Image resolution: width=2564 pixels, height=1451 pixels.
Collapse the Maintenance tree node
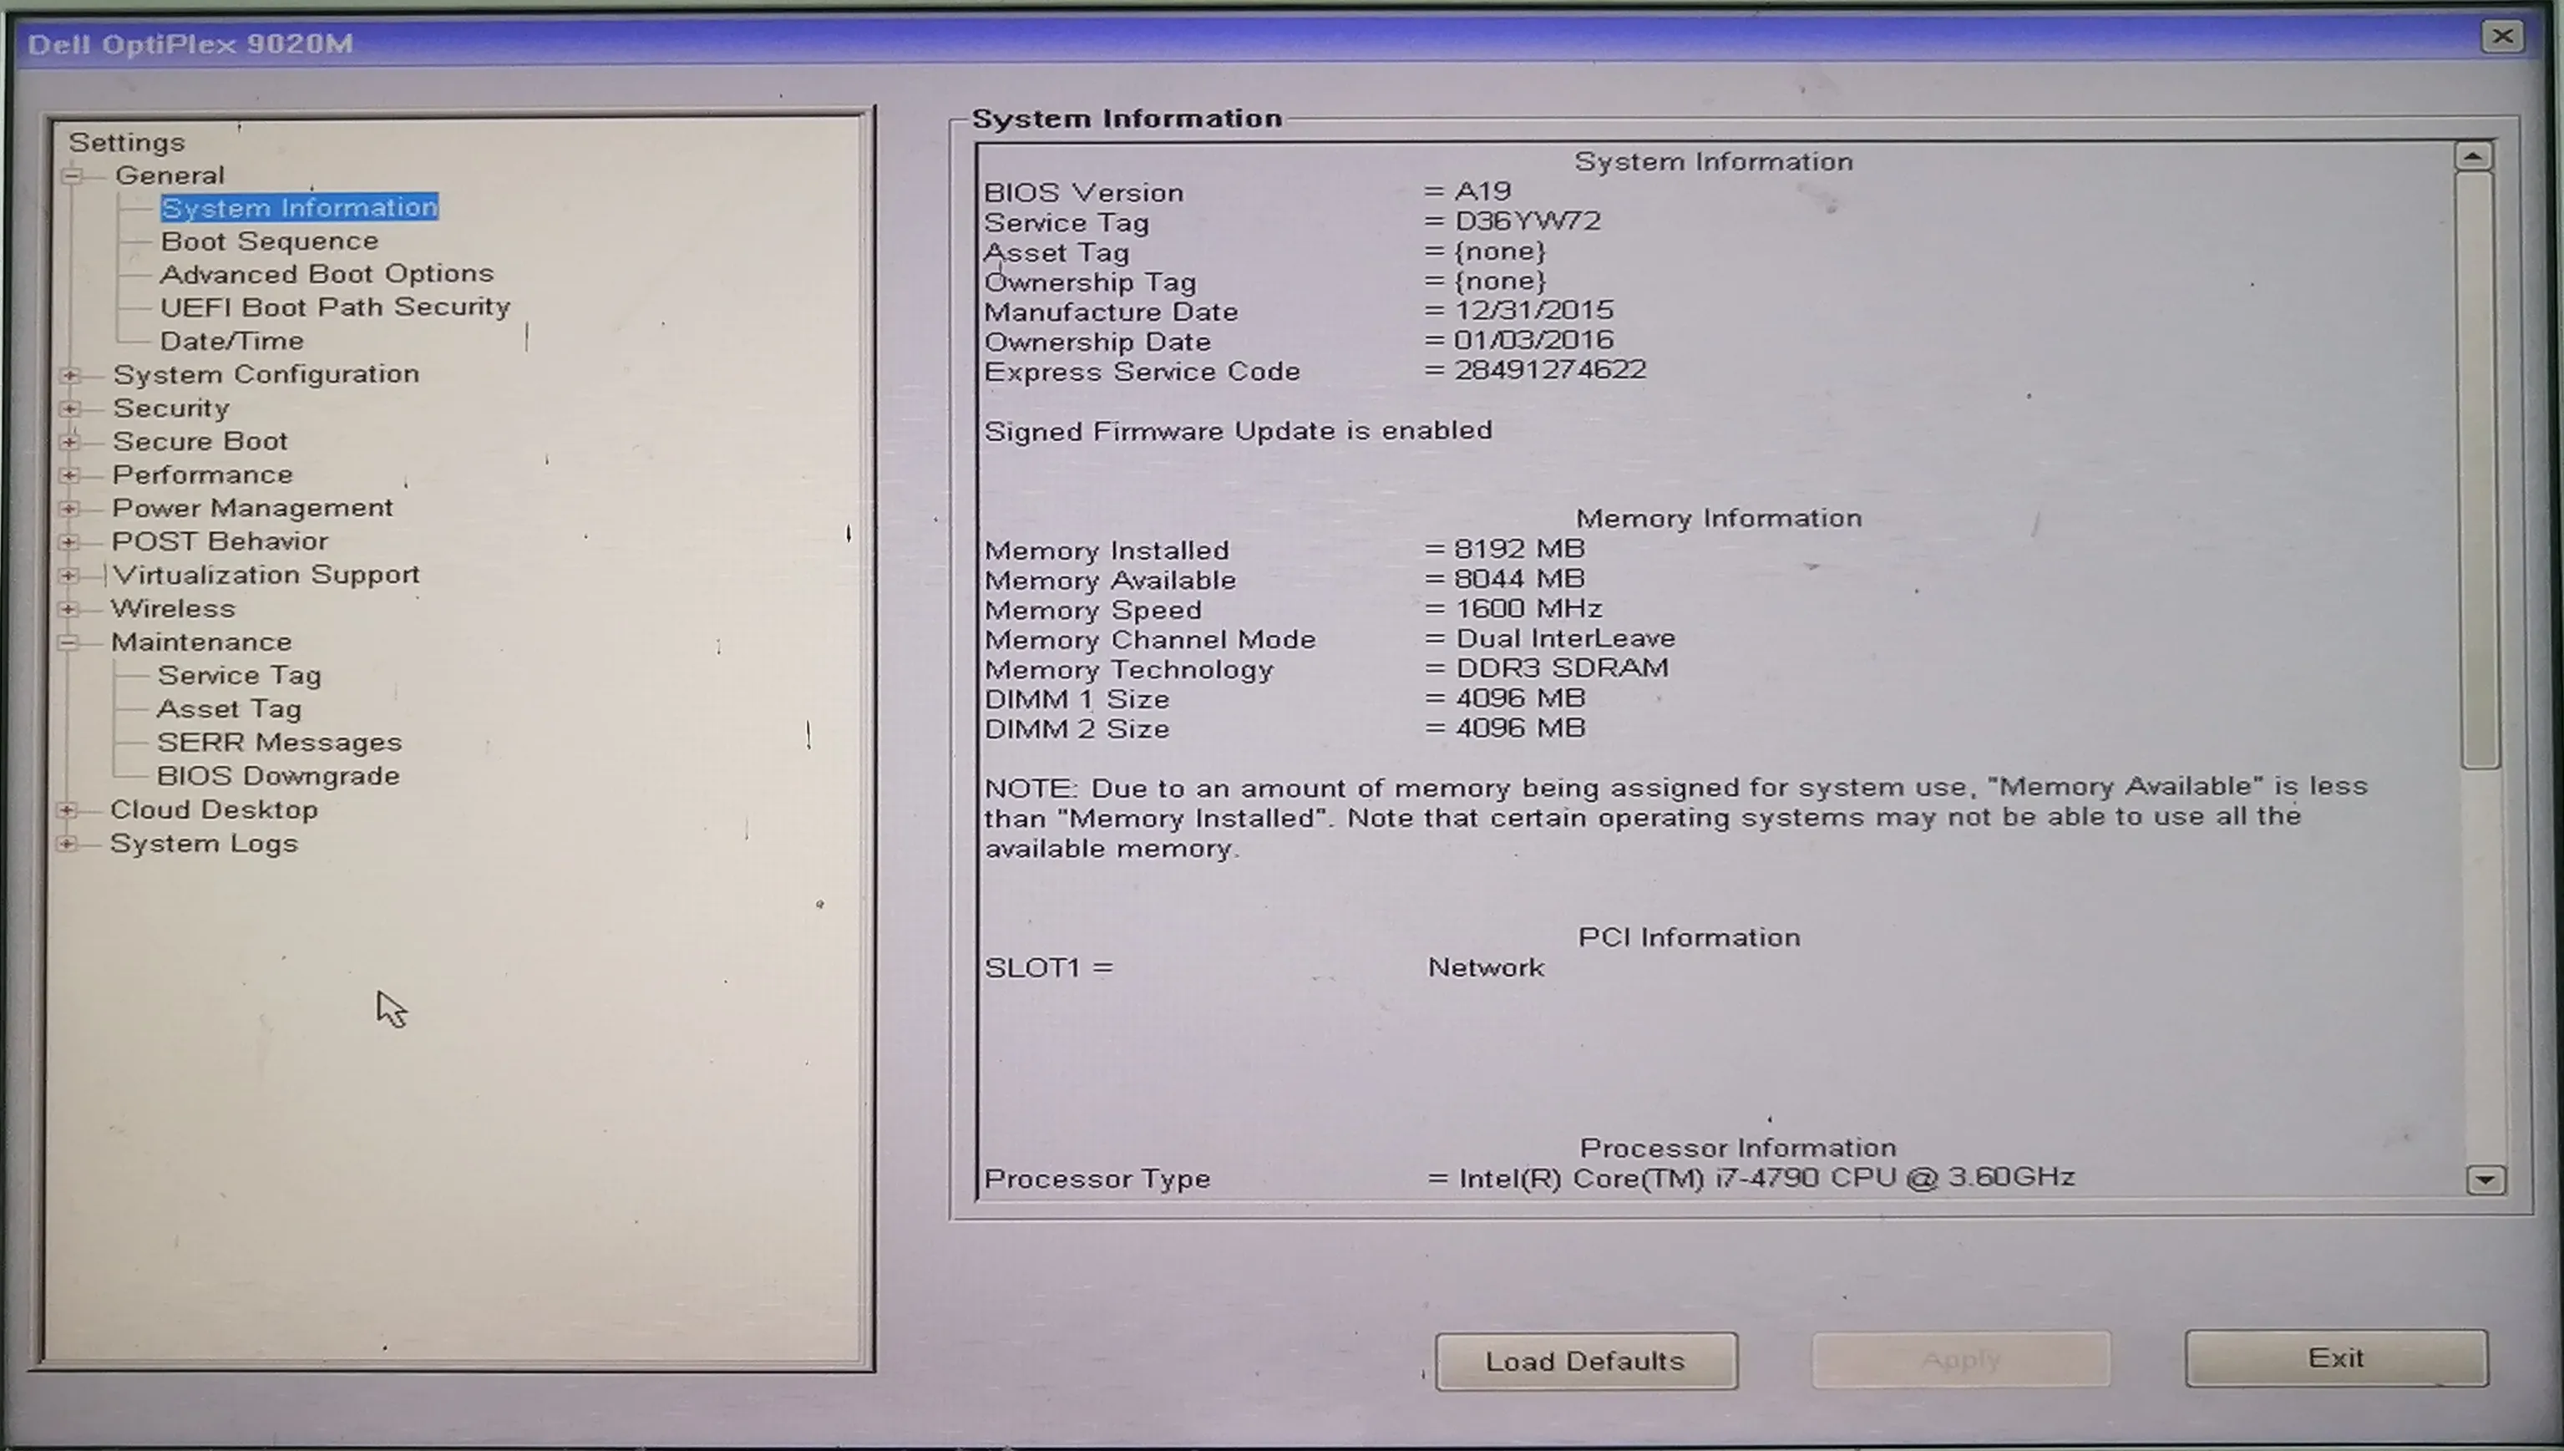point(68,642)
